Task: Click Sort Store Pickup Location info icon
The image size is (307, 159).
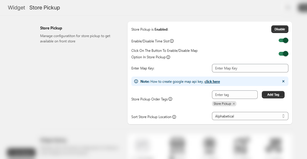Action: [174, 117]
